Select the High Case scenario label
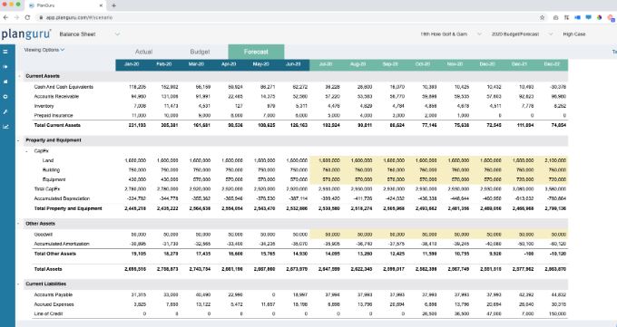Image resolution: width=617 pixels, height=327 pixels. [x=574, y=34]
